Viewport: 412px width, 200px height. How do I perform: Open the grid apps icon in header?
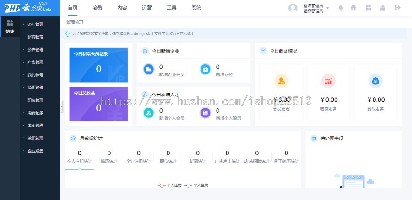(369, 8)
